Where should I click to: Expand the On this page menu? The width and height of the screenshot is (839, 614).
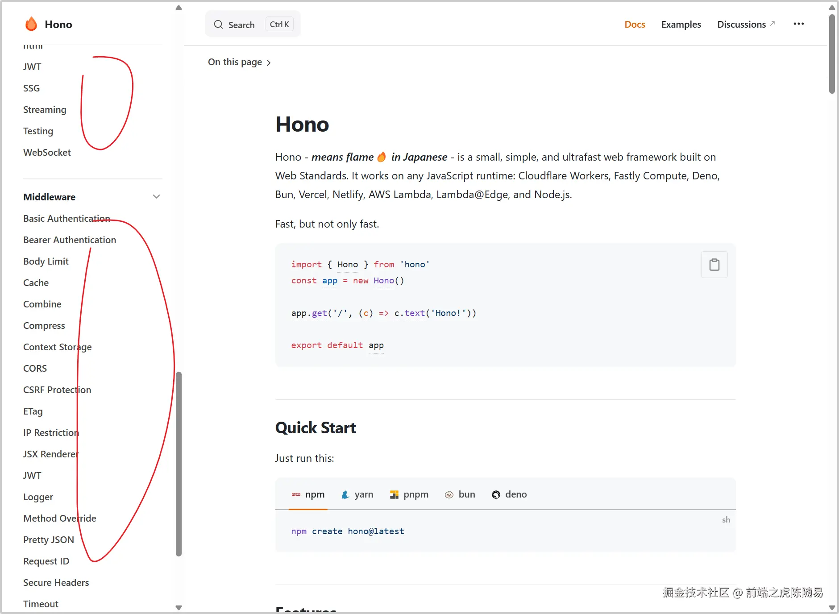239,62
